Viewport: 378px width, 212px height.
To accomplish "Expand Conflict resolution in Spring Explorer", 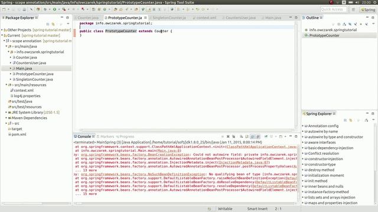I will coord(303,153).
